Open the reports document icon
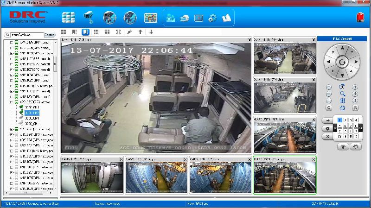The width and height of the screenshot is (371, 208). [x=226, y=18]
